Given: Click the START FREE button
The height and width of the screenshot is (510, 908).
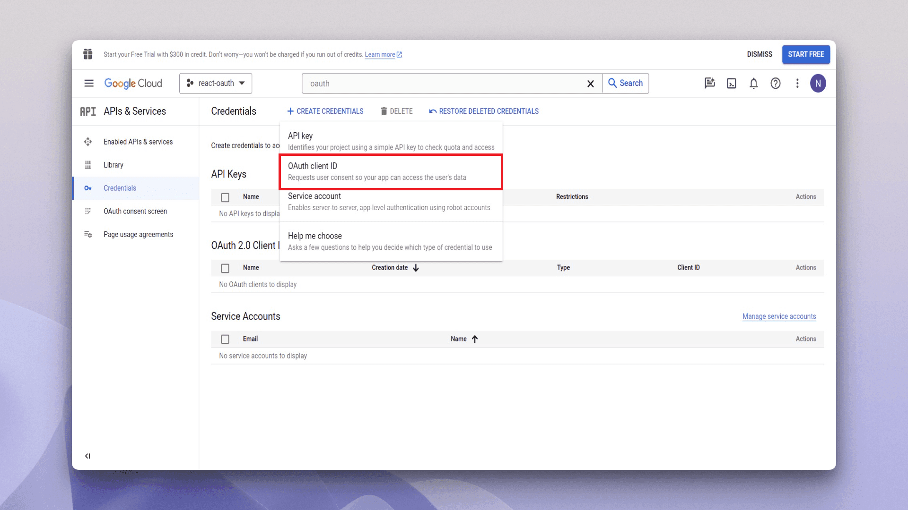Looking at the screenshot, I should [x=805, y=54].
